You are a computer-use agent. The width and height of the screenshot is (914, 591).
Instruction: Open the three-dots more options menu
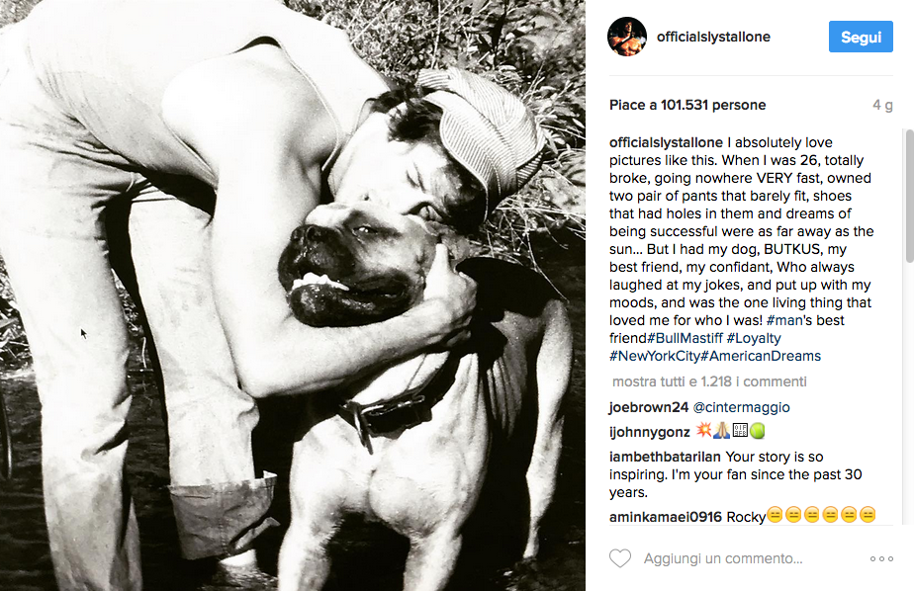(881, 558)
